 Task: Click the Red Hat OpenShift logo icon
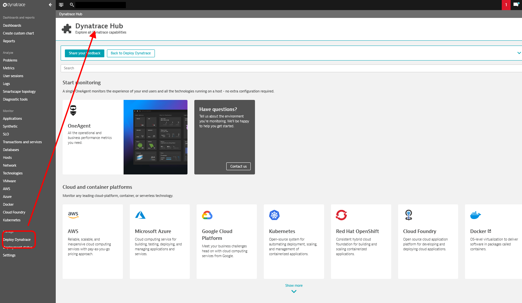[341, 215]
